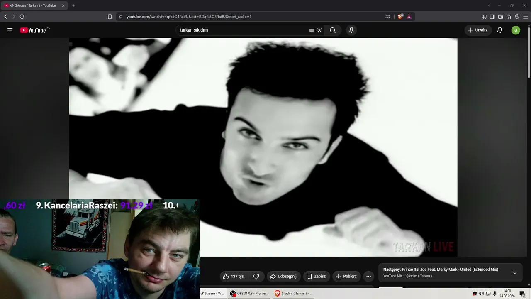Image resolution: width=531 pixels, height=299 pixels.
Task: Save video with Zapisz button
Action: pos(316,277)
